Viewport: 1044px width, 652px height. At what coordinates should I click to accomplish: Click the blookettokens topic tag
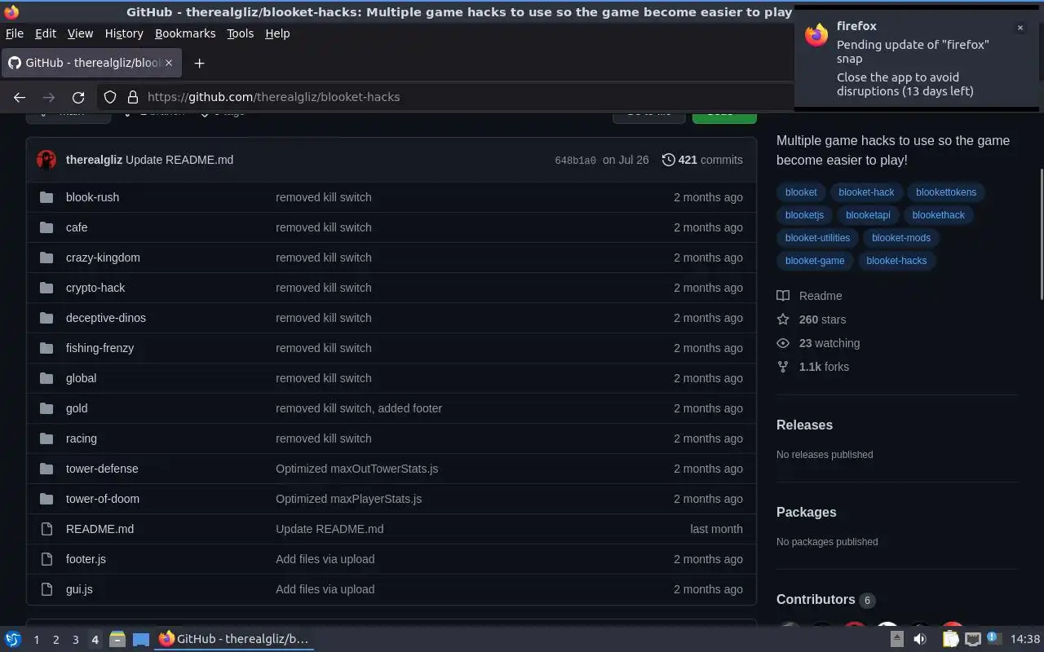point(946,192)
